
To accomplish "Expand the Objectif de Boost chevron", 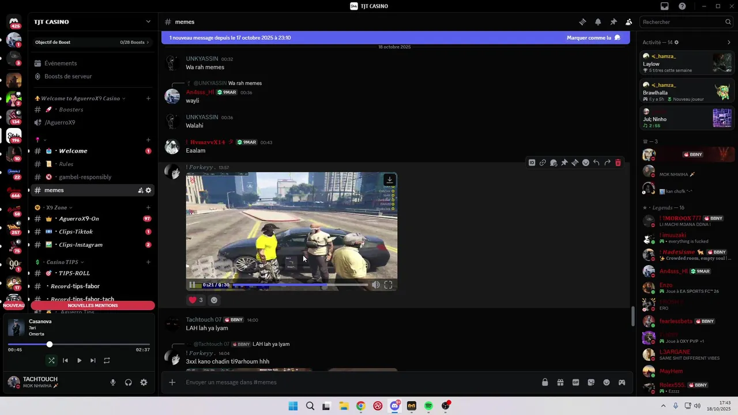I will [148, 42].
